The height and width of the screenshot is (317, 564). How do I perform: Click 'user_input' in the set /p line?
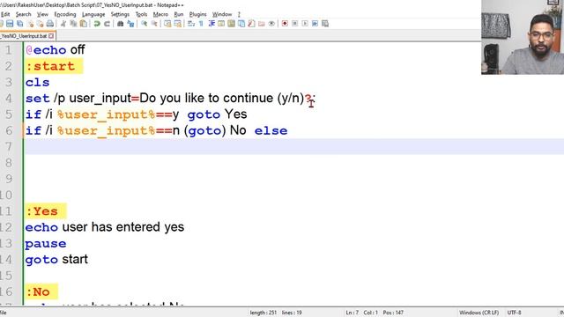pyautogui.click(x=100, y=98)
